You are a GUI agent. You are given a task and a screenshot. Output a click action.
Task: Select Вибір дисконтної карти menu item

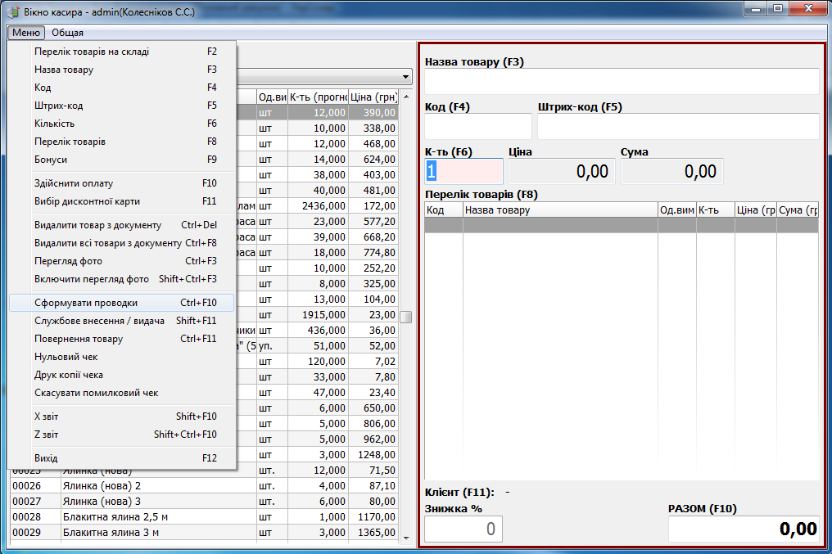[x=87, y=201]
